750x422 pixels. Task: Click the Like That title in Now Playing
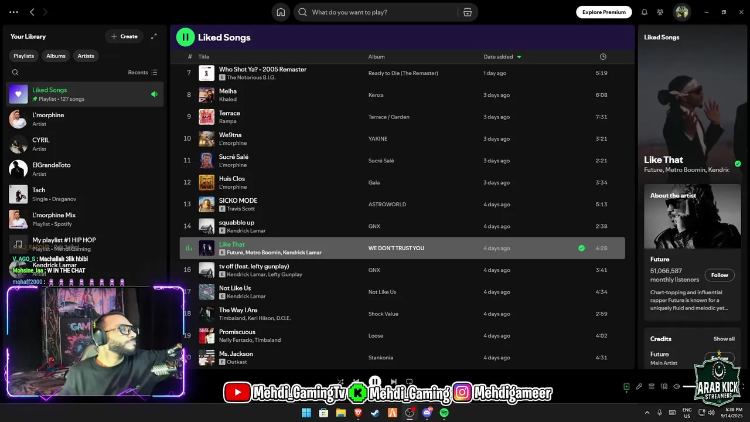click(663, 159)
